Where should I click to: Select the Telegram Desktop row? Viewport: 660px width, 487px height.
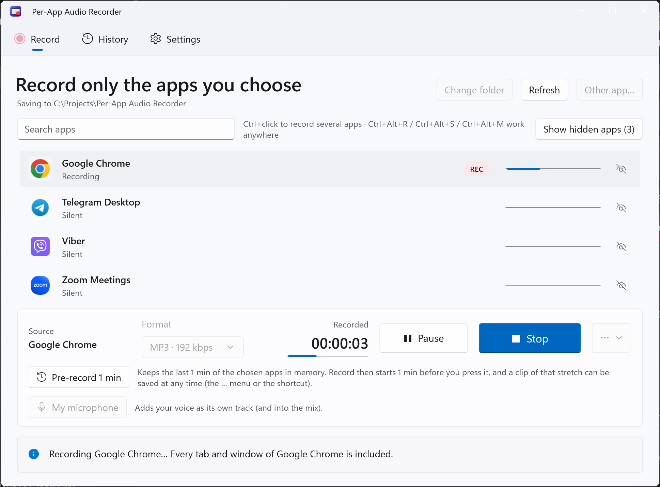pyautogui.click(x=330, y=208)
